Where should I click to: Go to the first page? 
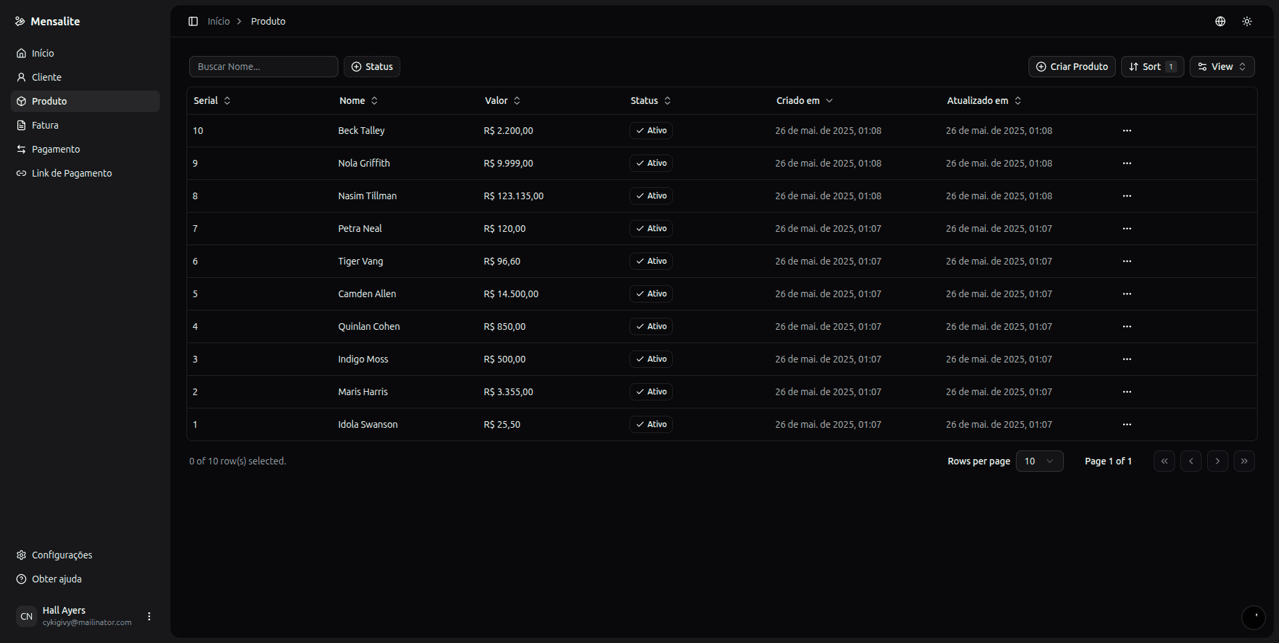pos(1164,461)
